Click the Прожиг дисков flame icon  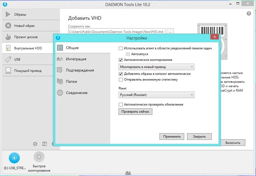[x=8, y=37]
